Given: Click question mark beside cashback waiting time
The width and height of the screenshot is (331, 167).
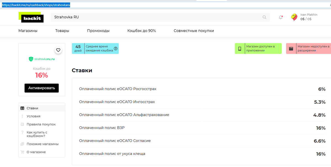Looking at the screenshot, I should coord(116,49).
